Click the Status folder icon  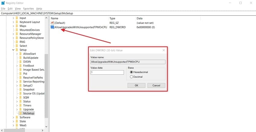tap(20, 102)
